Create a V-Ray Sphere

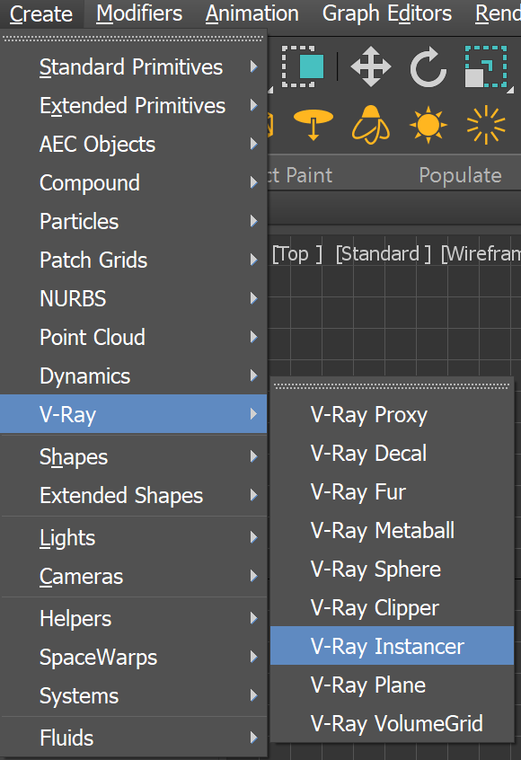coord(375,570)
